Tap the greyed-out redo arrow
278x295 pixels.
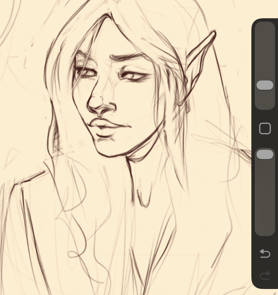tap(265, 275)
